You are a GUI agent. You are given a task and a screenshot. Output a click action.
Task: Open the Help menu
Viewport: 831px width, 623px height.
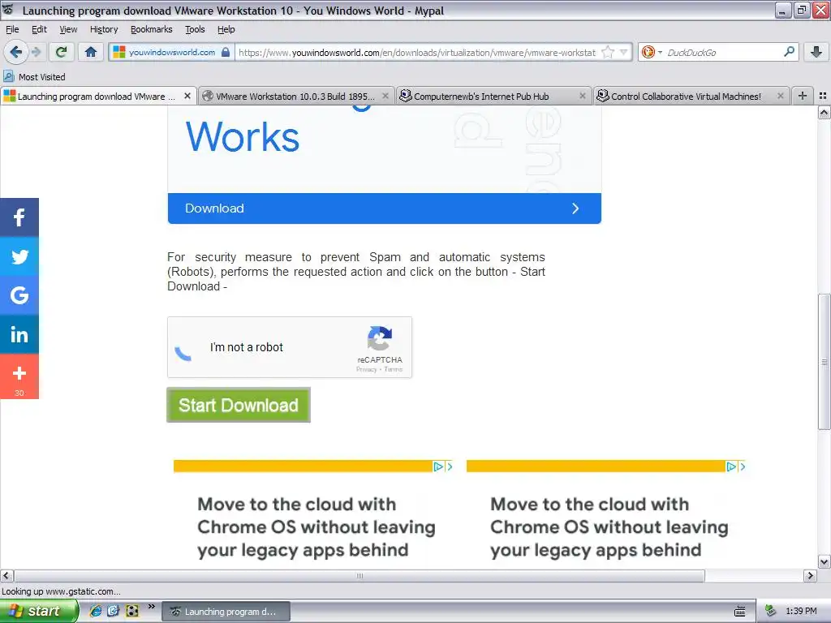tap(226, 29)
